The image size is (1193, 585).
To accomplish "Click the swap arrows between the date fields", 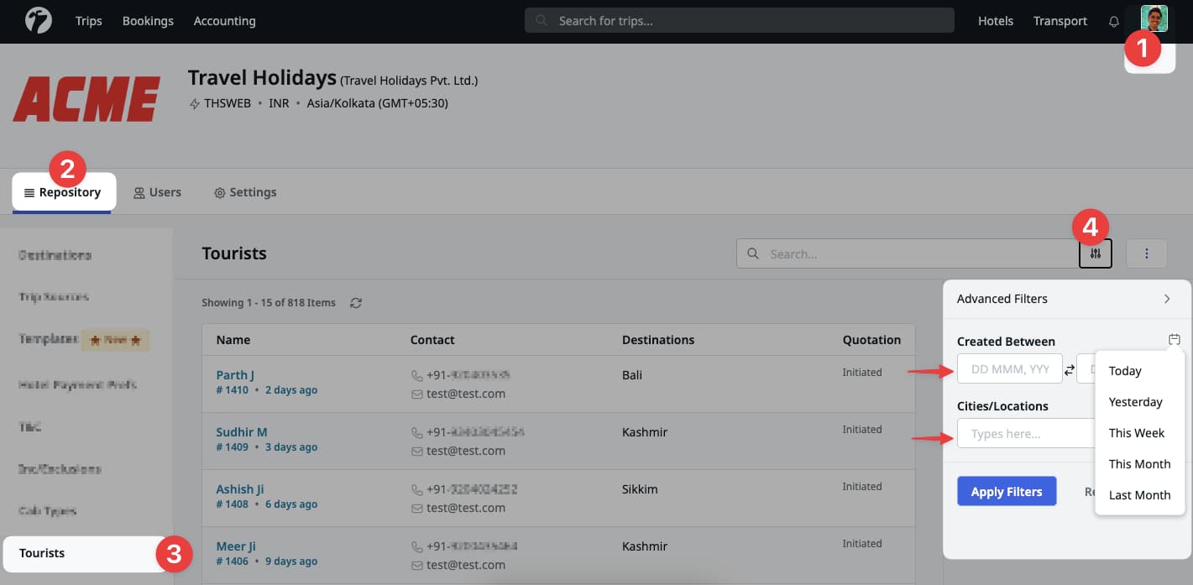I will click(1069, 368).
